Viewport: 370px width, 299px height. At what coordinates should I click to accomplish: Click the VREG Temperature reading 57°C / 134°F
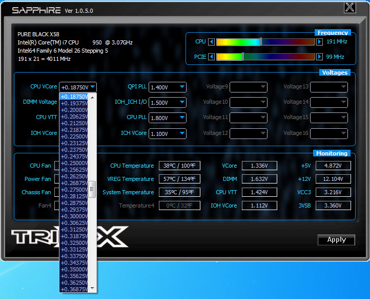[179, 179]
